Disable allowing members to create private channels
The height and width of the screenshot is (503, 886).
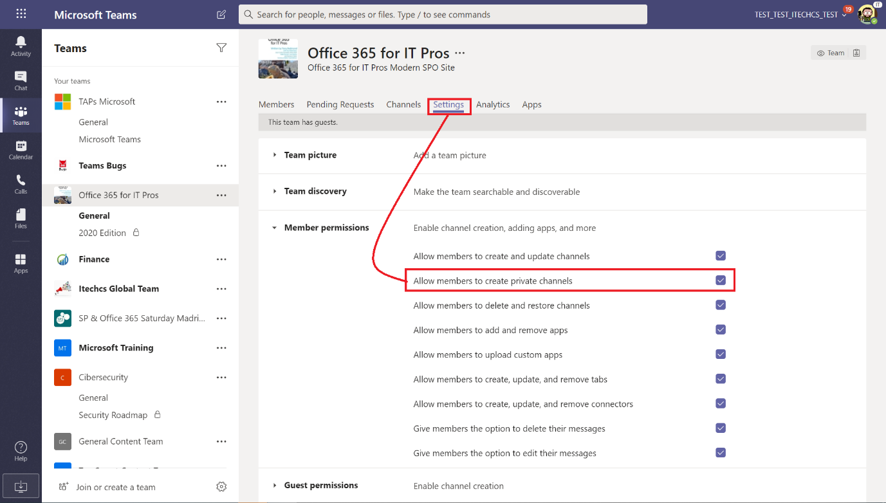(720, 280)
